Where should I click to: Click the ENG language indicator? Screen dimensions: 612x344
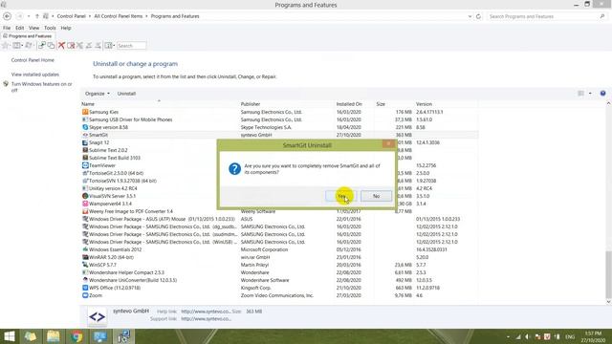[570, 336]
